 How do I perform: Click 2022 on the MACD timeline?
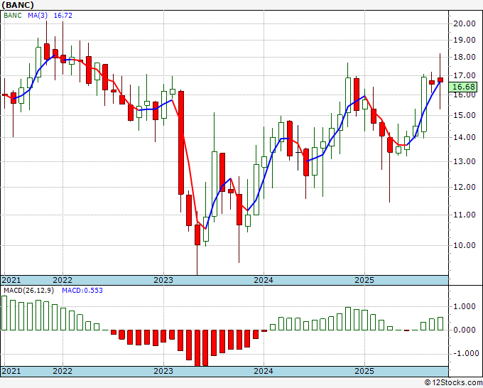(63, 371)
